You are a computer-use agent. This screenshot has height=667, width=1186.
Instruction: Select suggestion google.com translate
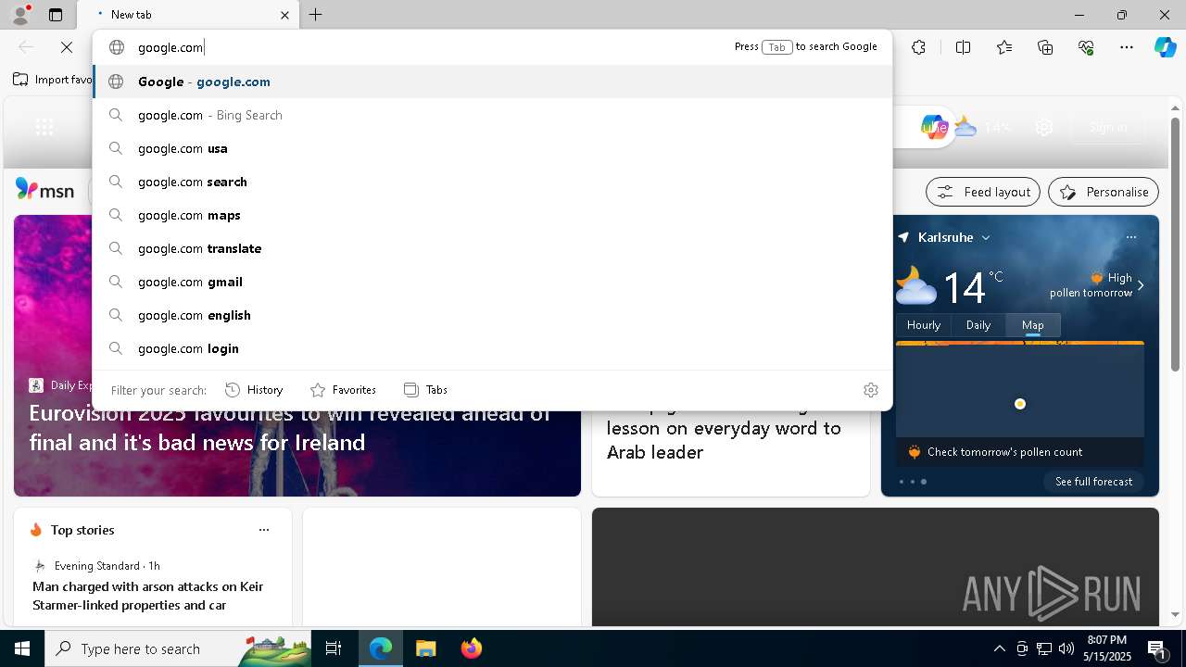[x=492, y=248]
